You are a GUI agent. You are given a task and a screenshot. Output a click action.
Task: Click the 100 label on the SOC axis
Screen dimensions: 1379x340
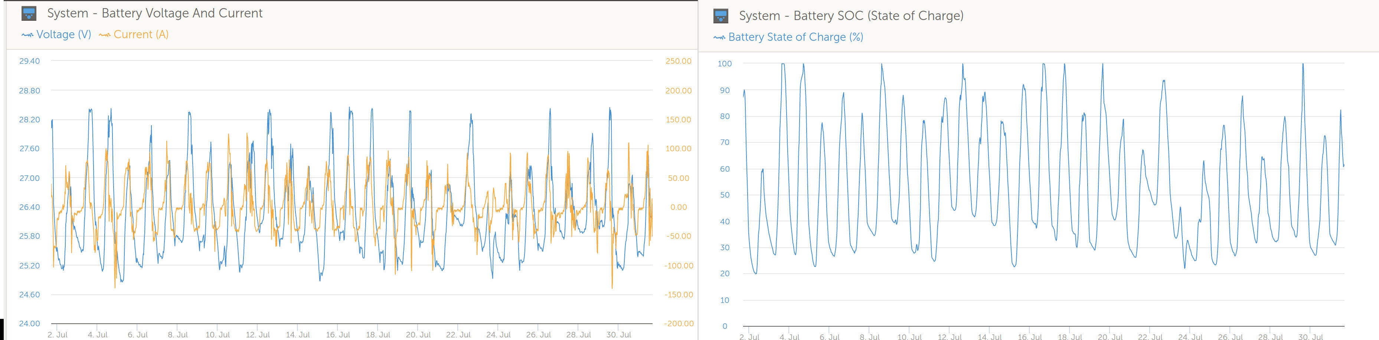coord(724,64)
